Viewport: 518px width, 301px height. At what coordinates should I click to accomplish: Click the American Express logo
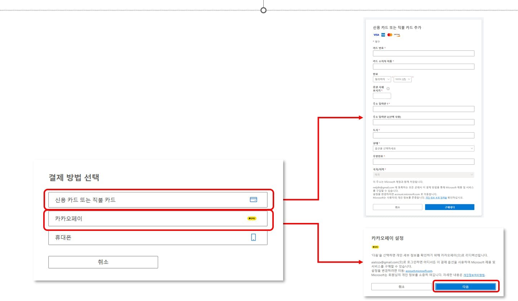pyautogui.click(x=383, y=35)
